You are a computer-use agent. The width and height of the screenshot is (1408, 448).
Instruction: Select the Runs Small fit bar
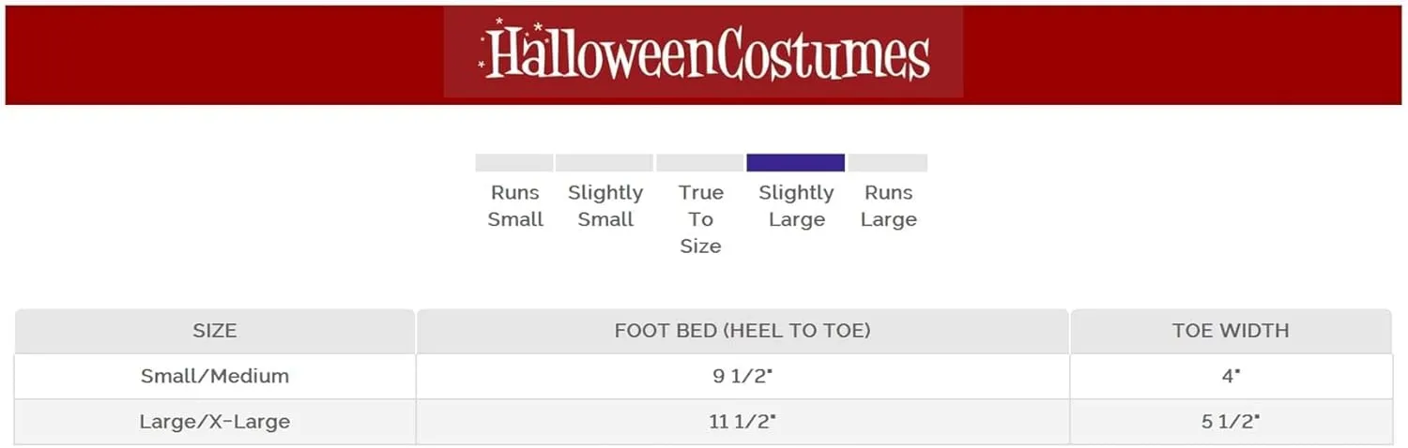(x=514, y=163)
